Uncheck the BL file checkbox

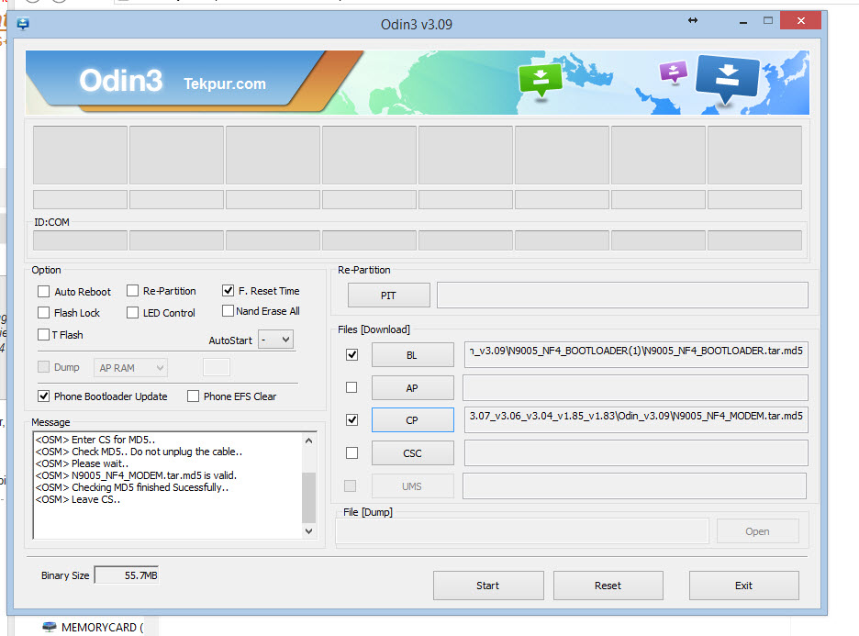[352, 355]
